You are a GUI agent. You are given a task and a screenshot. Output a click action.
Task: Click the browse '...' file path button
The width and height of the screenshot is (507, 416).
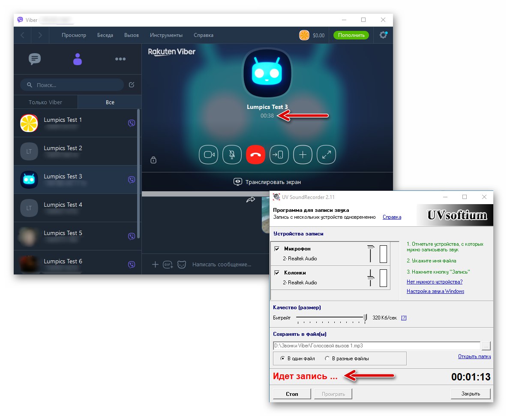[486, 346]
